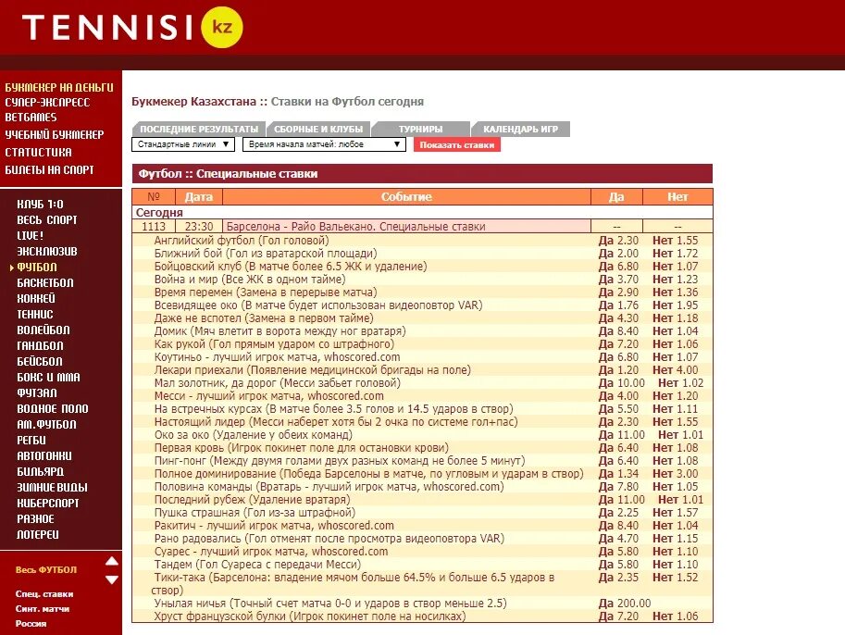Bet Да 5.80 on Тандем
Viewport: 845px width, 635px height.
pos(618,565)
